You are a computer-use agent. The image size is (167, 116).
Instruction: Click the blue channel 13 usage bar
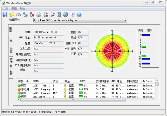tap(146, 63)
